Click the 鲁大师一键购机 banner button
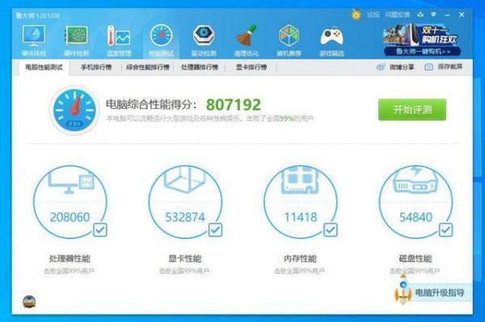This screenshot has height=322, width=485. 423,52
